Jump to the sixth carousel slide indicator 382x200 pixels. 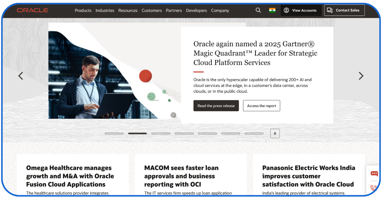click(x=231, y=133)
